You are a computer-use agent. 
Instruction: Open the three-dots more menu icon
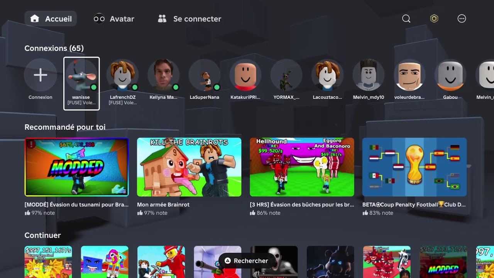462,19
